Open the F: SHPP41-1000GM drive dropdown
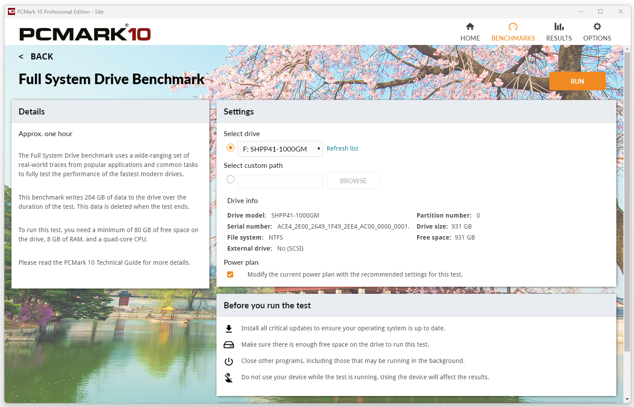Viewport: 634px width, 407px height. (280, 149)
